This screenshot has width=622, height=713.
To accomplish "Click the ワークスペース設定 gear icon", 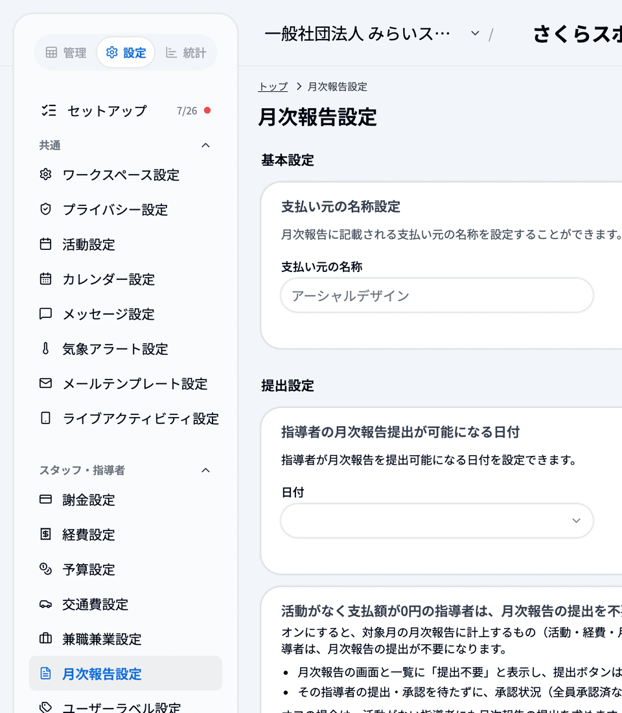I will (45, 175).
